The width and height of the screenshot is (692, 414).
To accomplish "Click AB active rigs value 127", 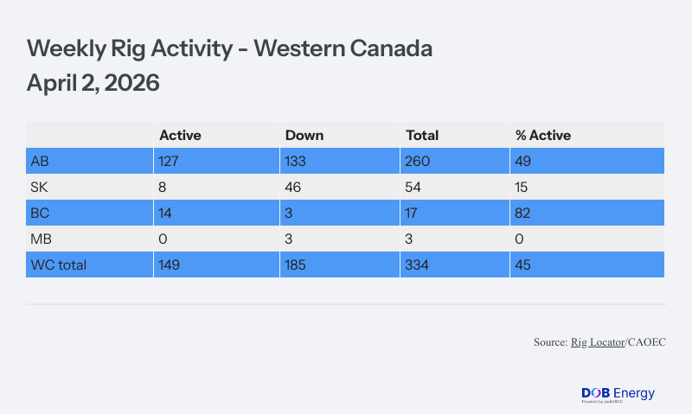I will [170, 161].
